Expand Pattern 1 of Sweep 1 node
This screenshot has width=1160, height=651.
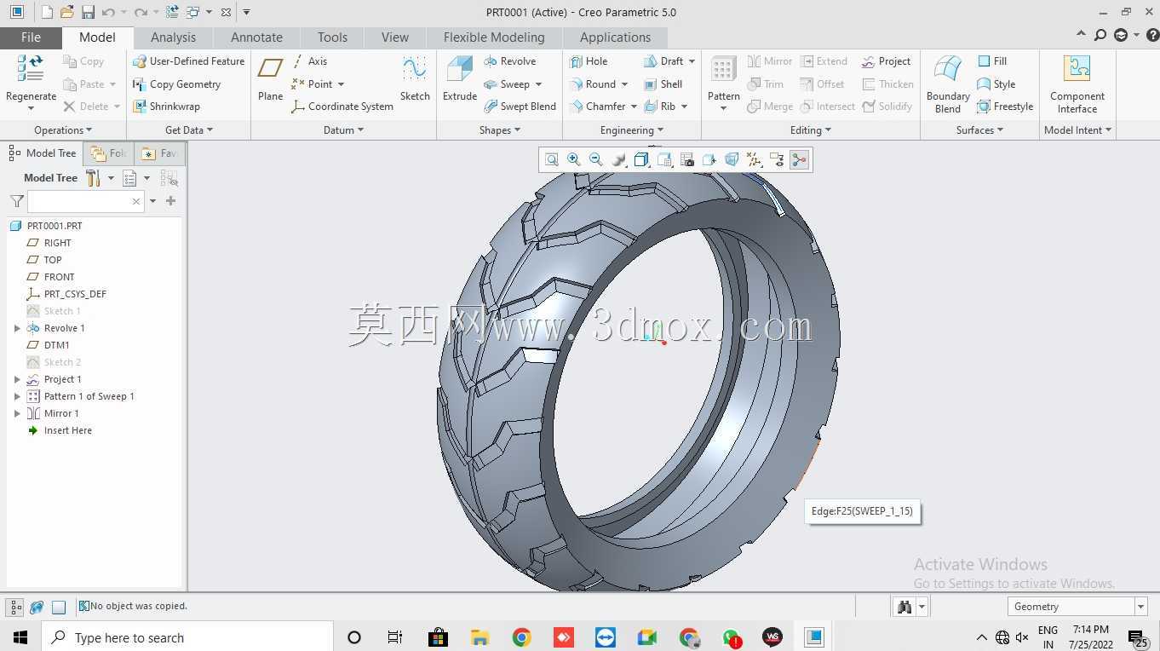(17, 396)
